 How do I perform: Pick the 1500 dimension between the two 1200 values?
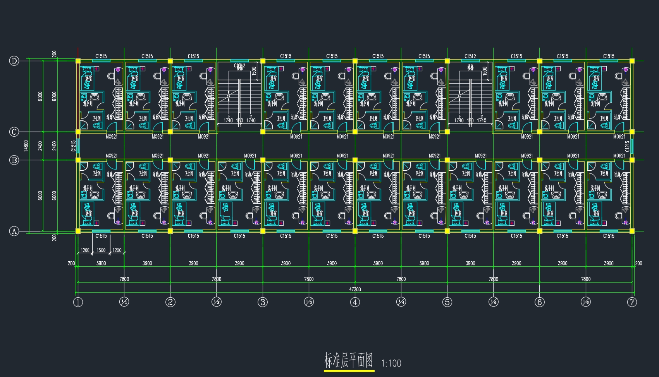pos(101,250)
